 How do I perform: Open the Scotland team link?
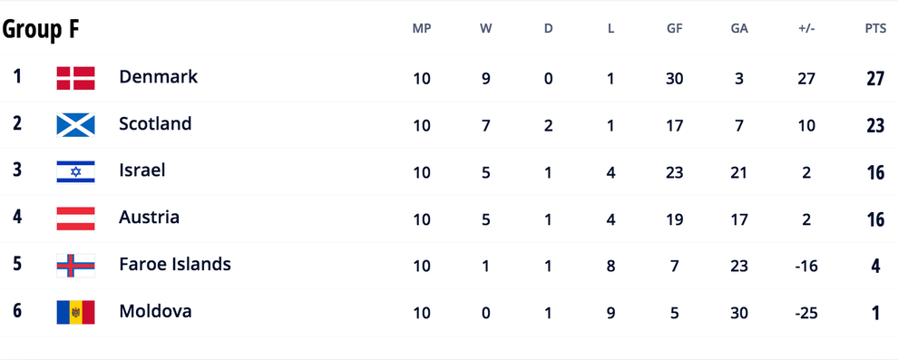click(x=155, y=123)
